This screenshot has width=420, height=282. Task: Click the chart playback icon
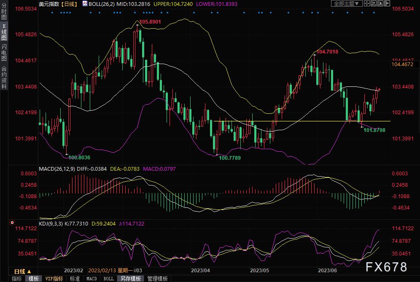coord(380,3)
